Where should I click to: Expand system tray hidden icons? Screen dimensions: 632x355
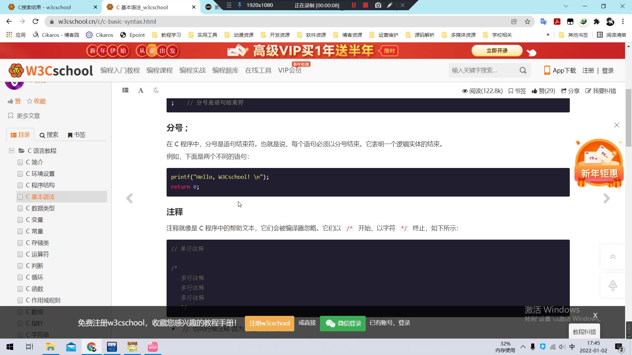[523, 347]
